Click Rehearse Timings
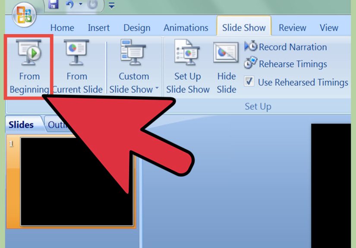 pos(286,63)
